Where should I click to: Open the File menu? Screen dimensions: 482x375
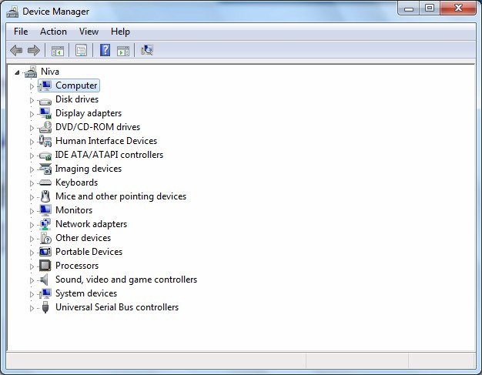pyautogui.click(x=21, y=32)
